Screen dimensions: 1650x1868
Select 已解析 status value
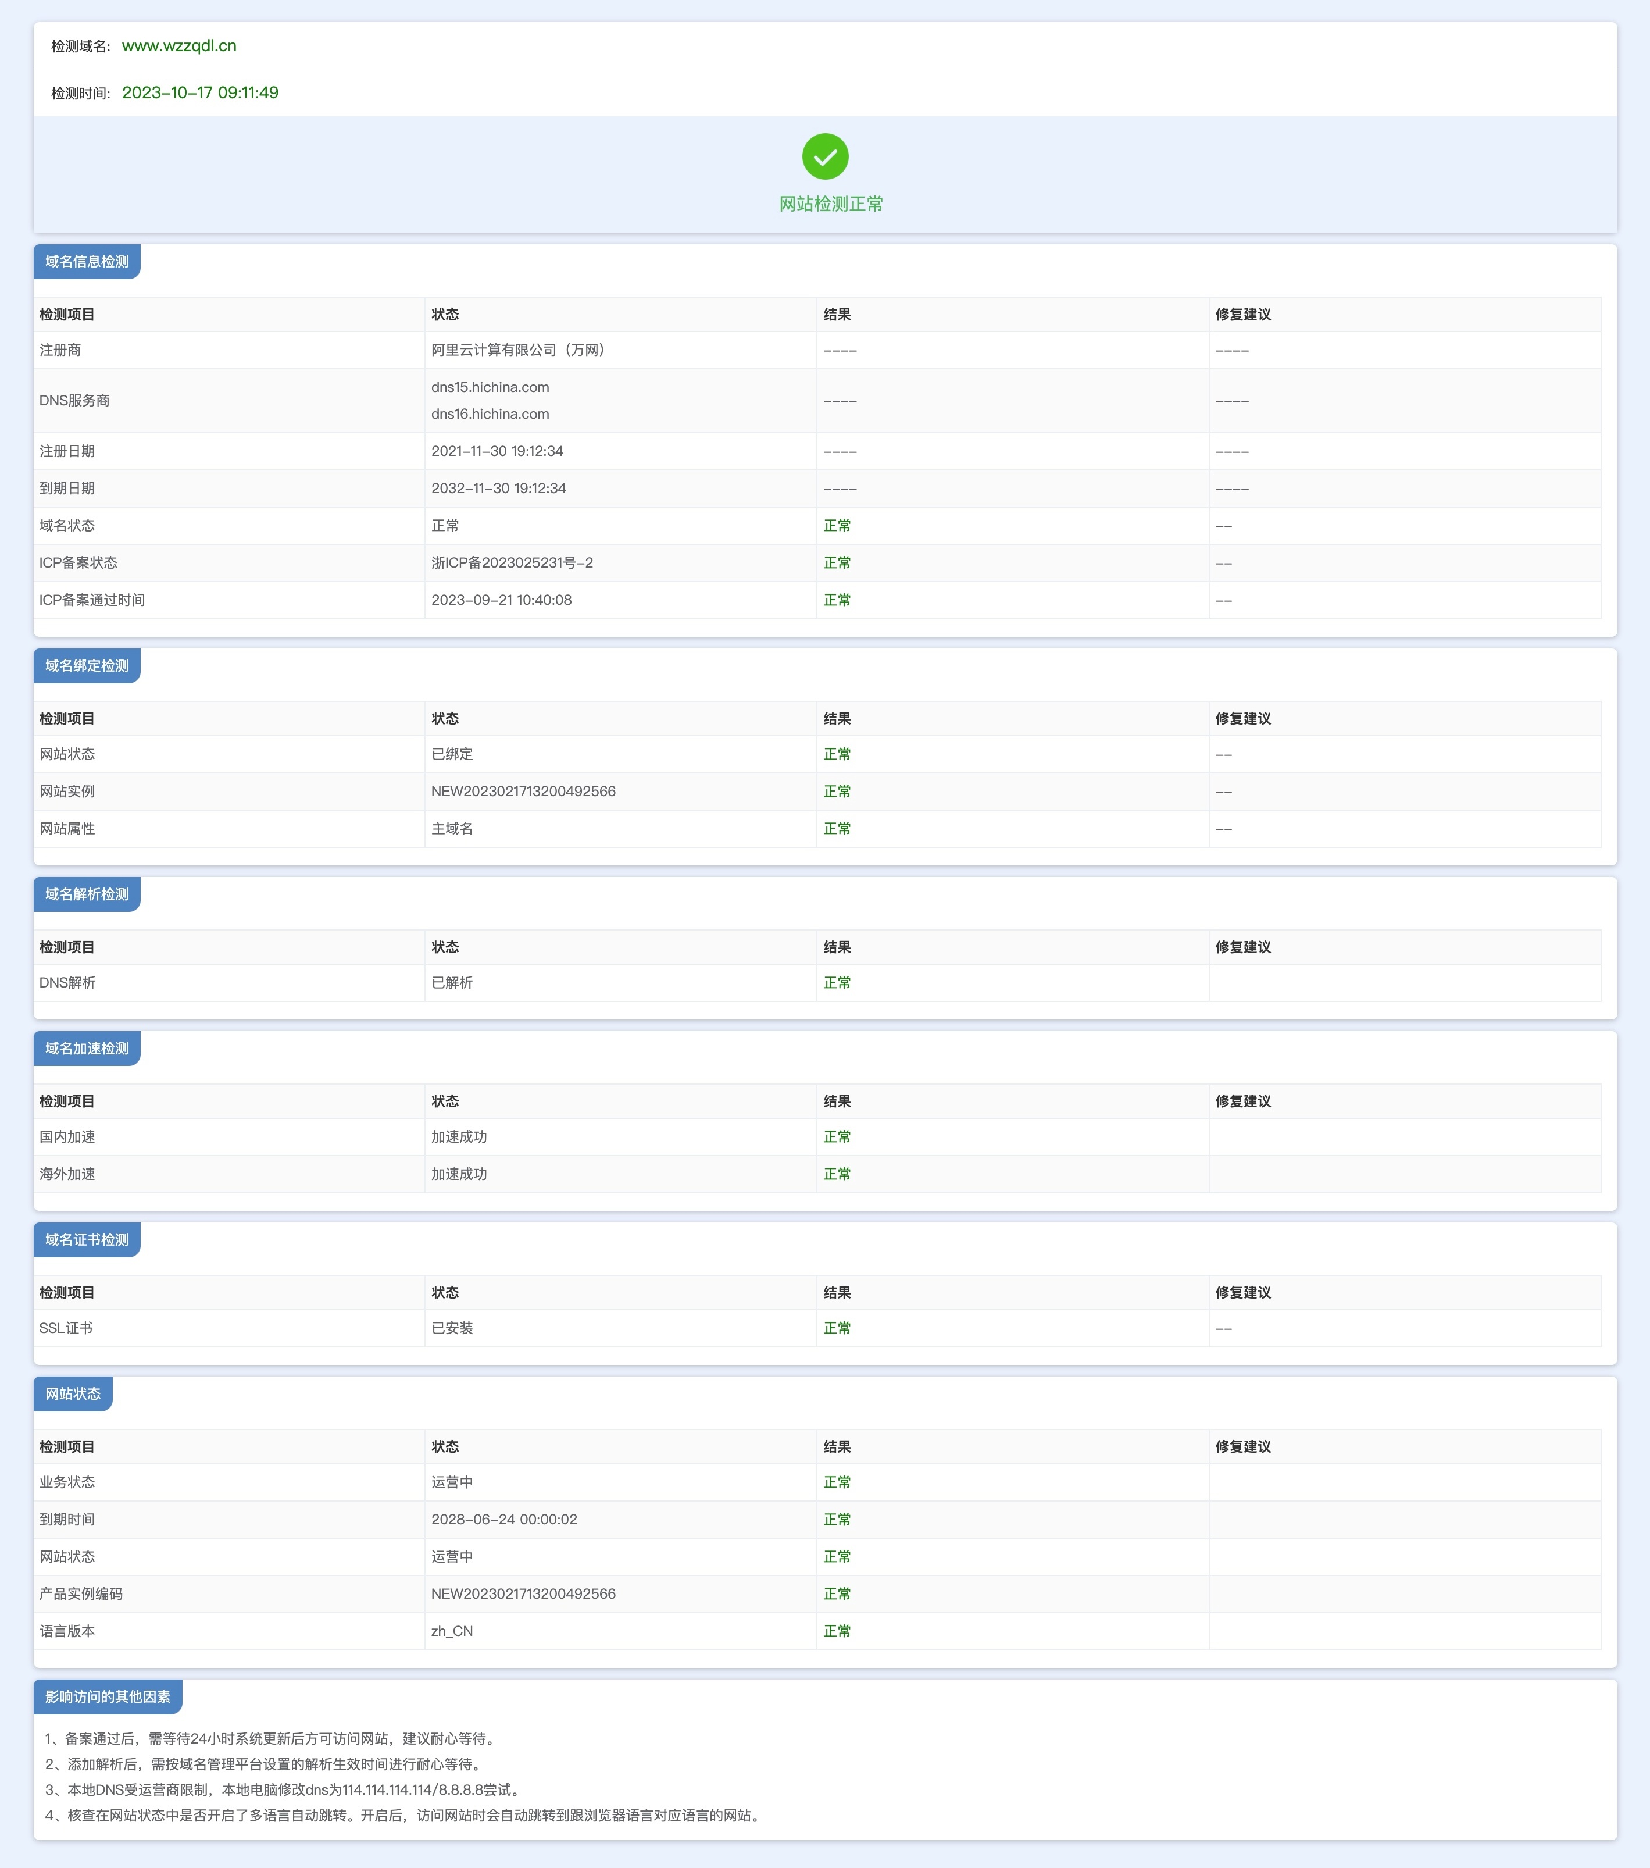[452, 982]
